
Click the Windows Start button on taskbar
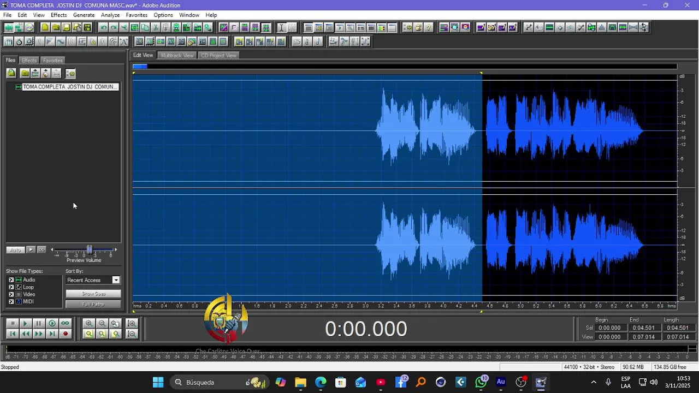(158, 382)
